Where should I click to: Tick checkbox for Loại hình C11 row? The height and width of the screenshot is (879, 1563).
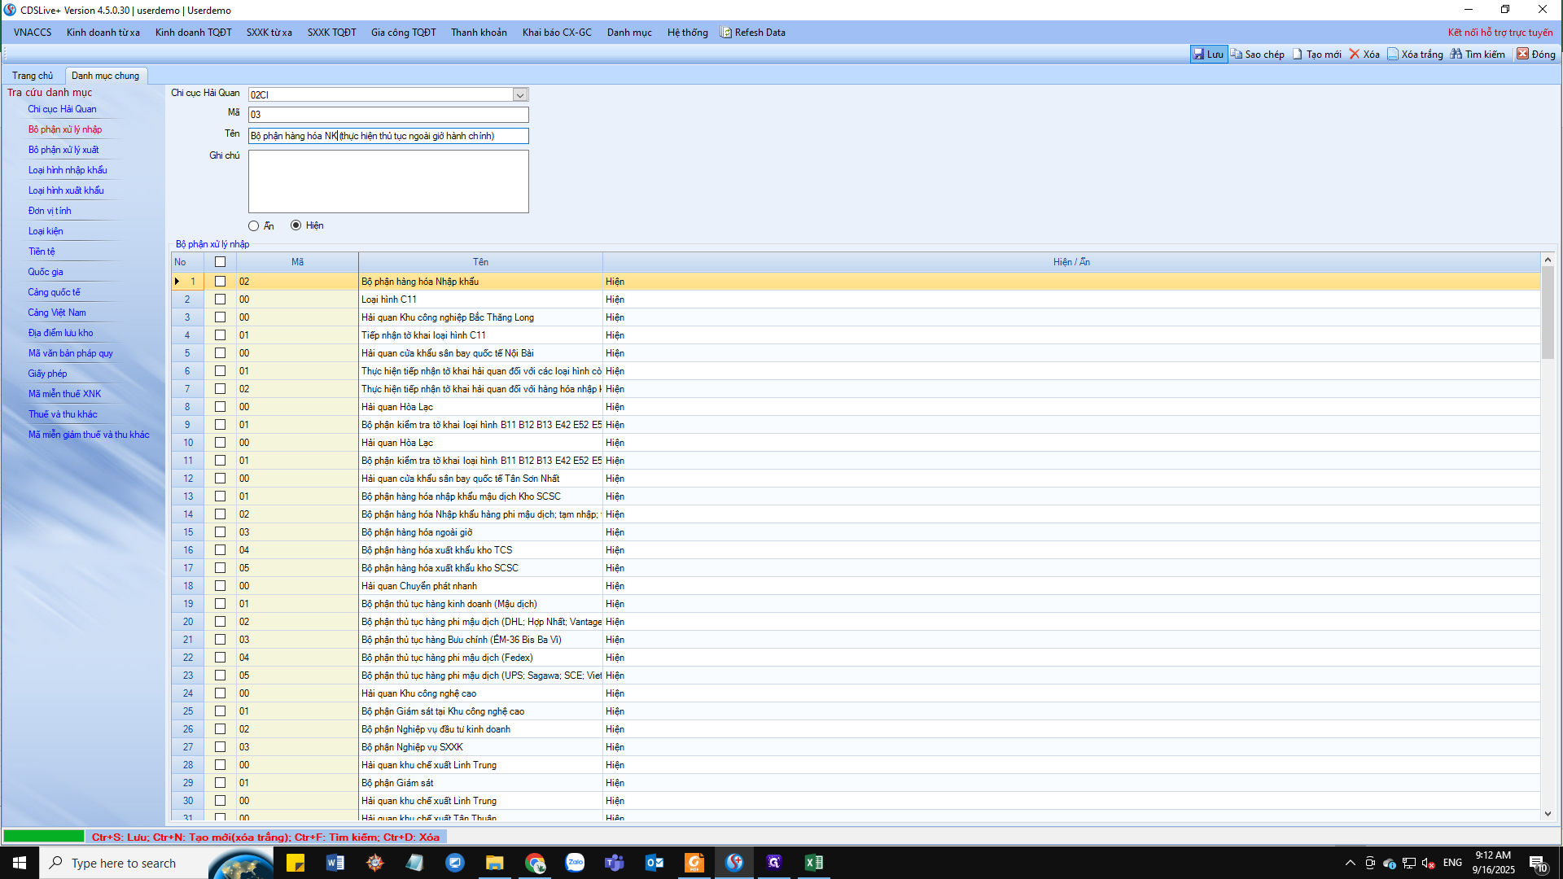[x=220, y=300]
